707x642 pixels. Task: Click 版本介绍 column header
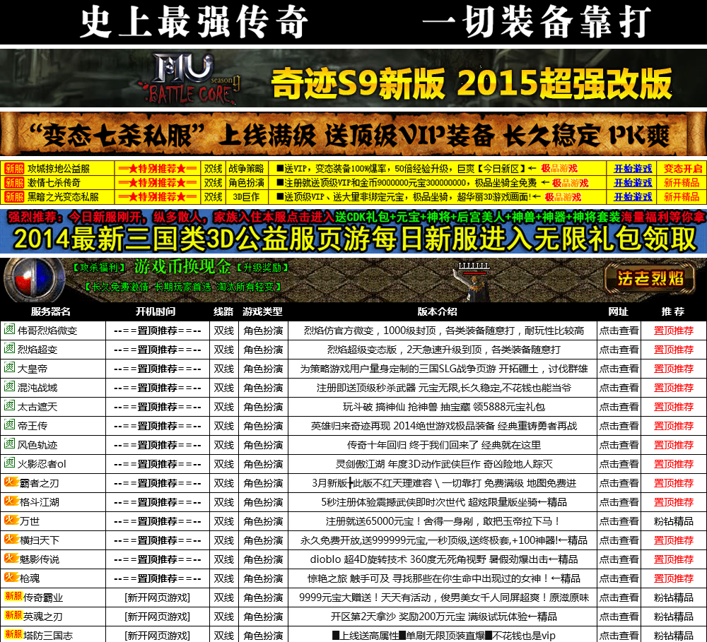pyautogui.click(x=437, y=311)
